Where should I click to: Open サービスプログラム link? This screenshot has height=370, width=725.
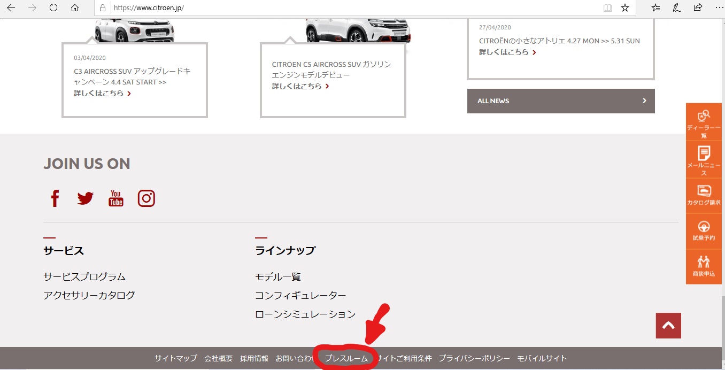point(84,277)
